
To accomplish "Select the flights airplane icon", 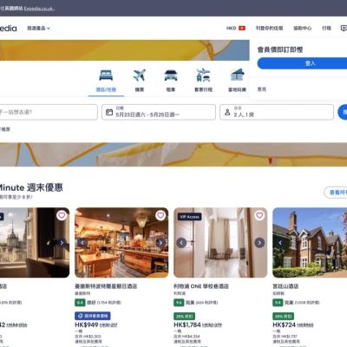I will [140, 75].
